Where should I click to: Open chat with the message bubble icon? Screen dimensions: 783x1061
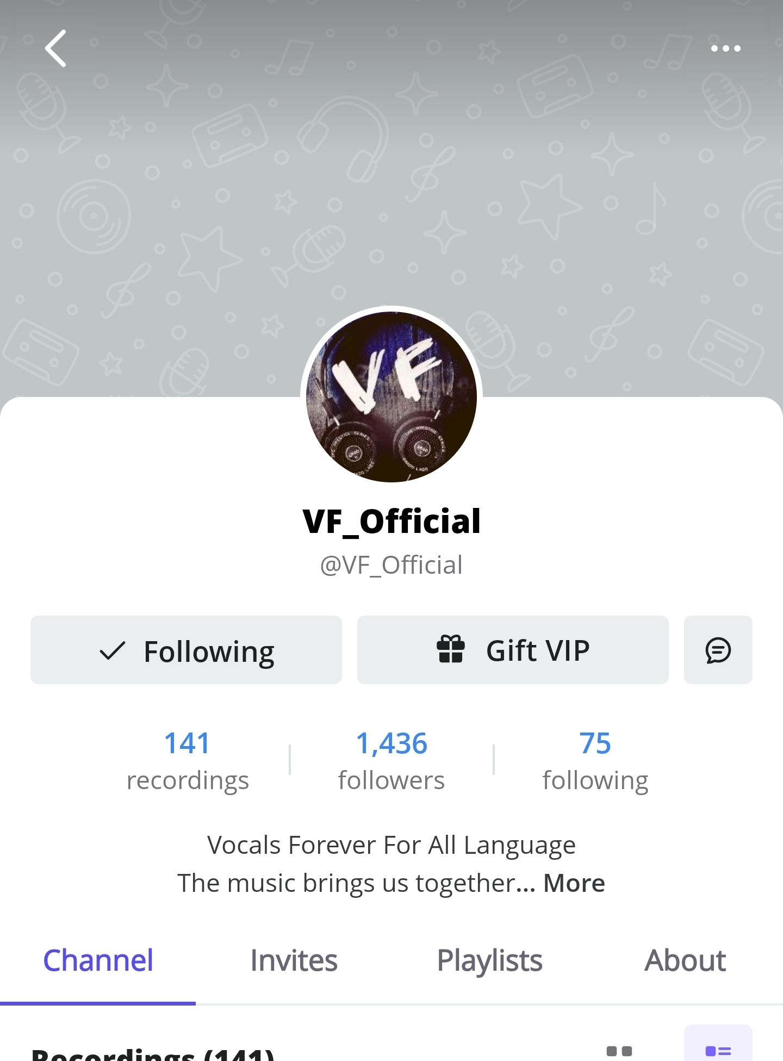tap(718, 650)
